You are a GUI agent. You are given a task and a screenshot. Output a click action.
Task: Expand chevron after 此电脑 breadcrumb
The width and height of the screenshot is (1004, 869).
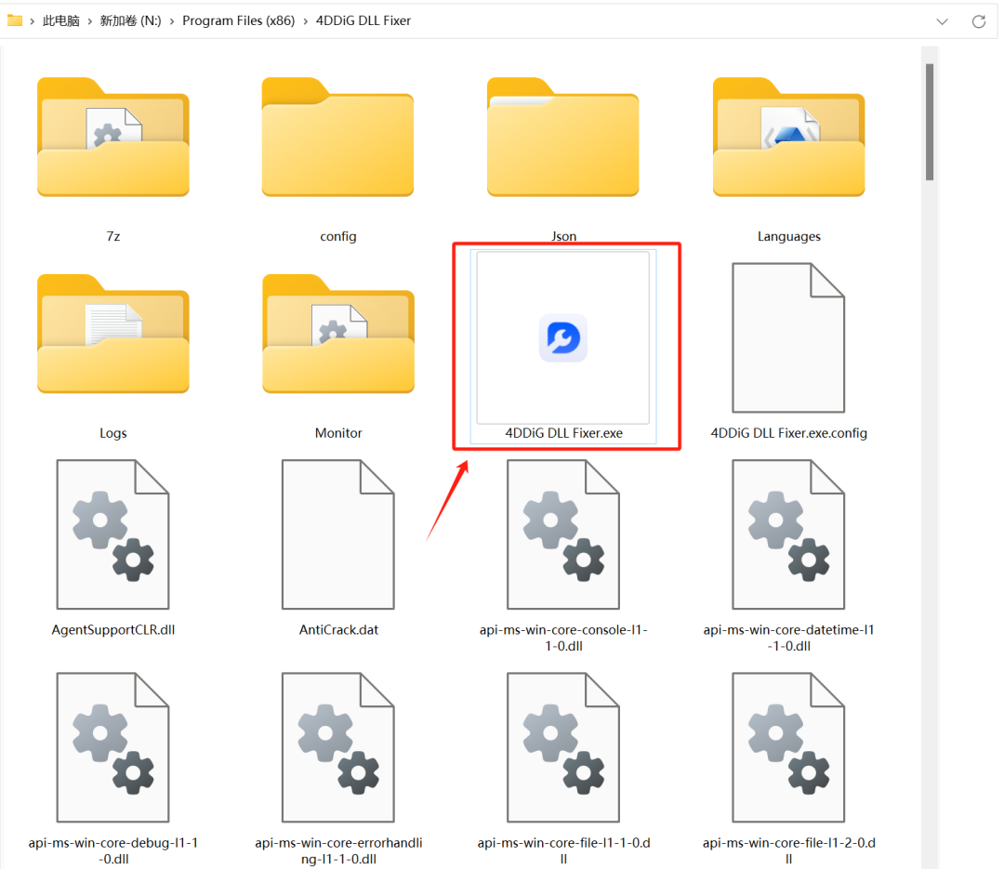pos(89,21)
